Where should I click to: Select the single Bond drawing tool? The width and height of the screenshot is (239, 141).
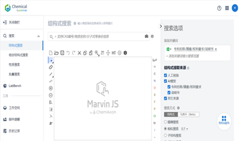[51, 74]
